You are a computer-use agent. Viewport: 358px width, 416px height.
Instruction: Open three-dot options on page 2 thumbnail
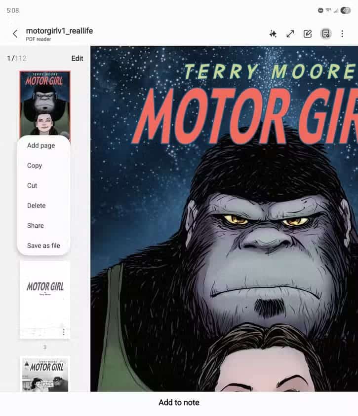[64, 332]
